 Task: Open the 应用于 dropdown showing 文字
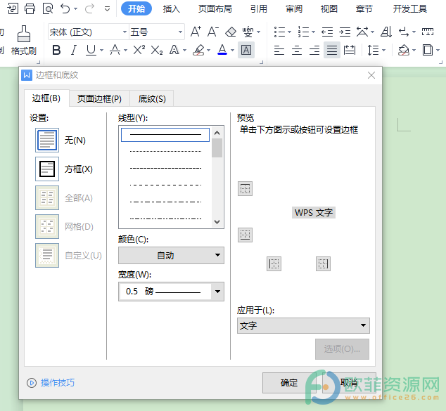303,325
